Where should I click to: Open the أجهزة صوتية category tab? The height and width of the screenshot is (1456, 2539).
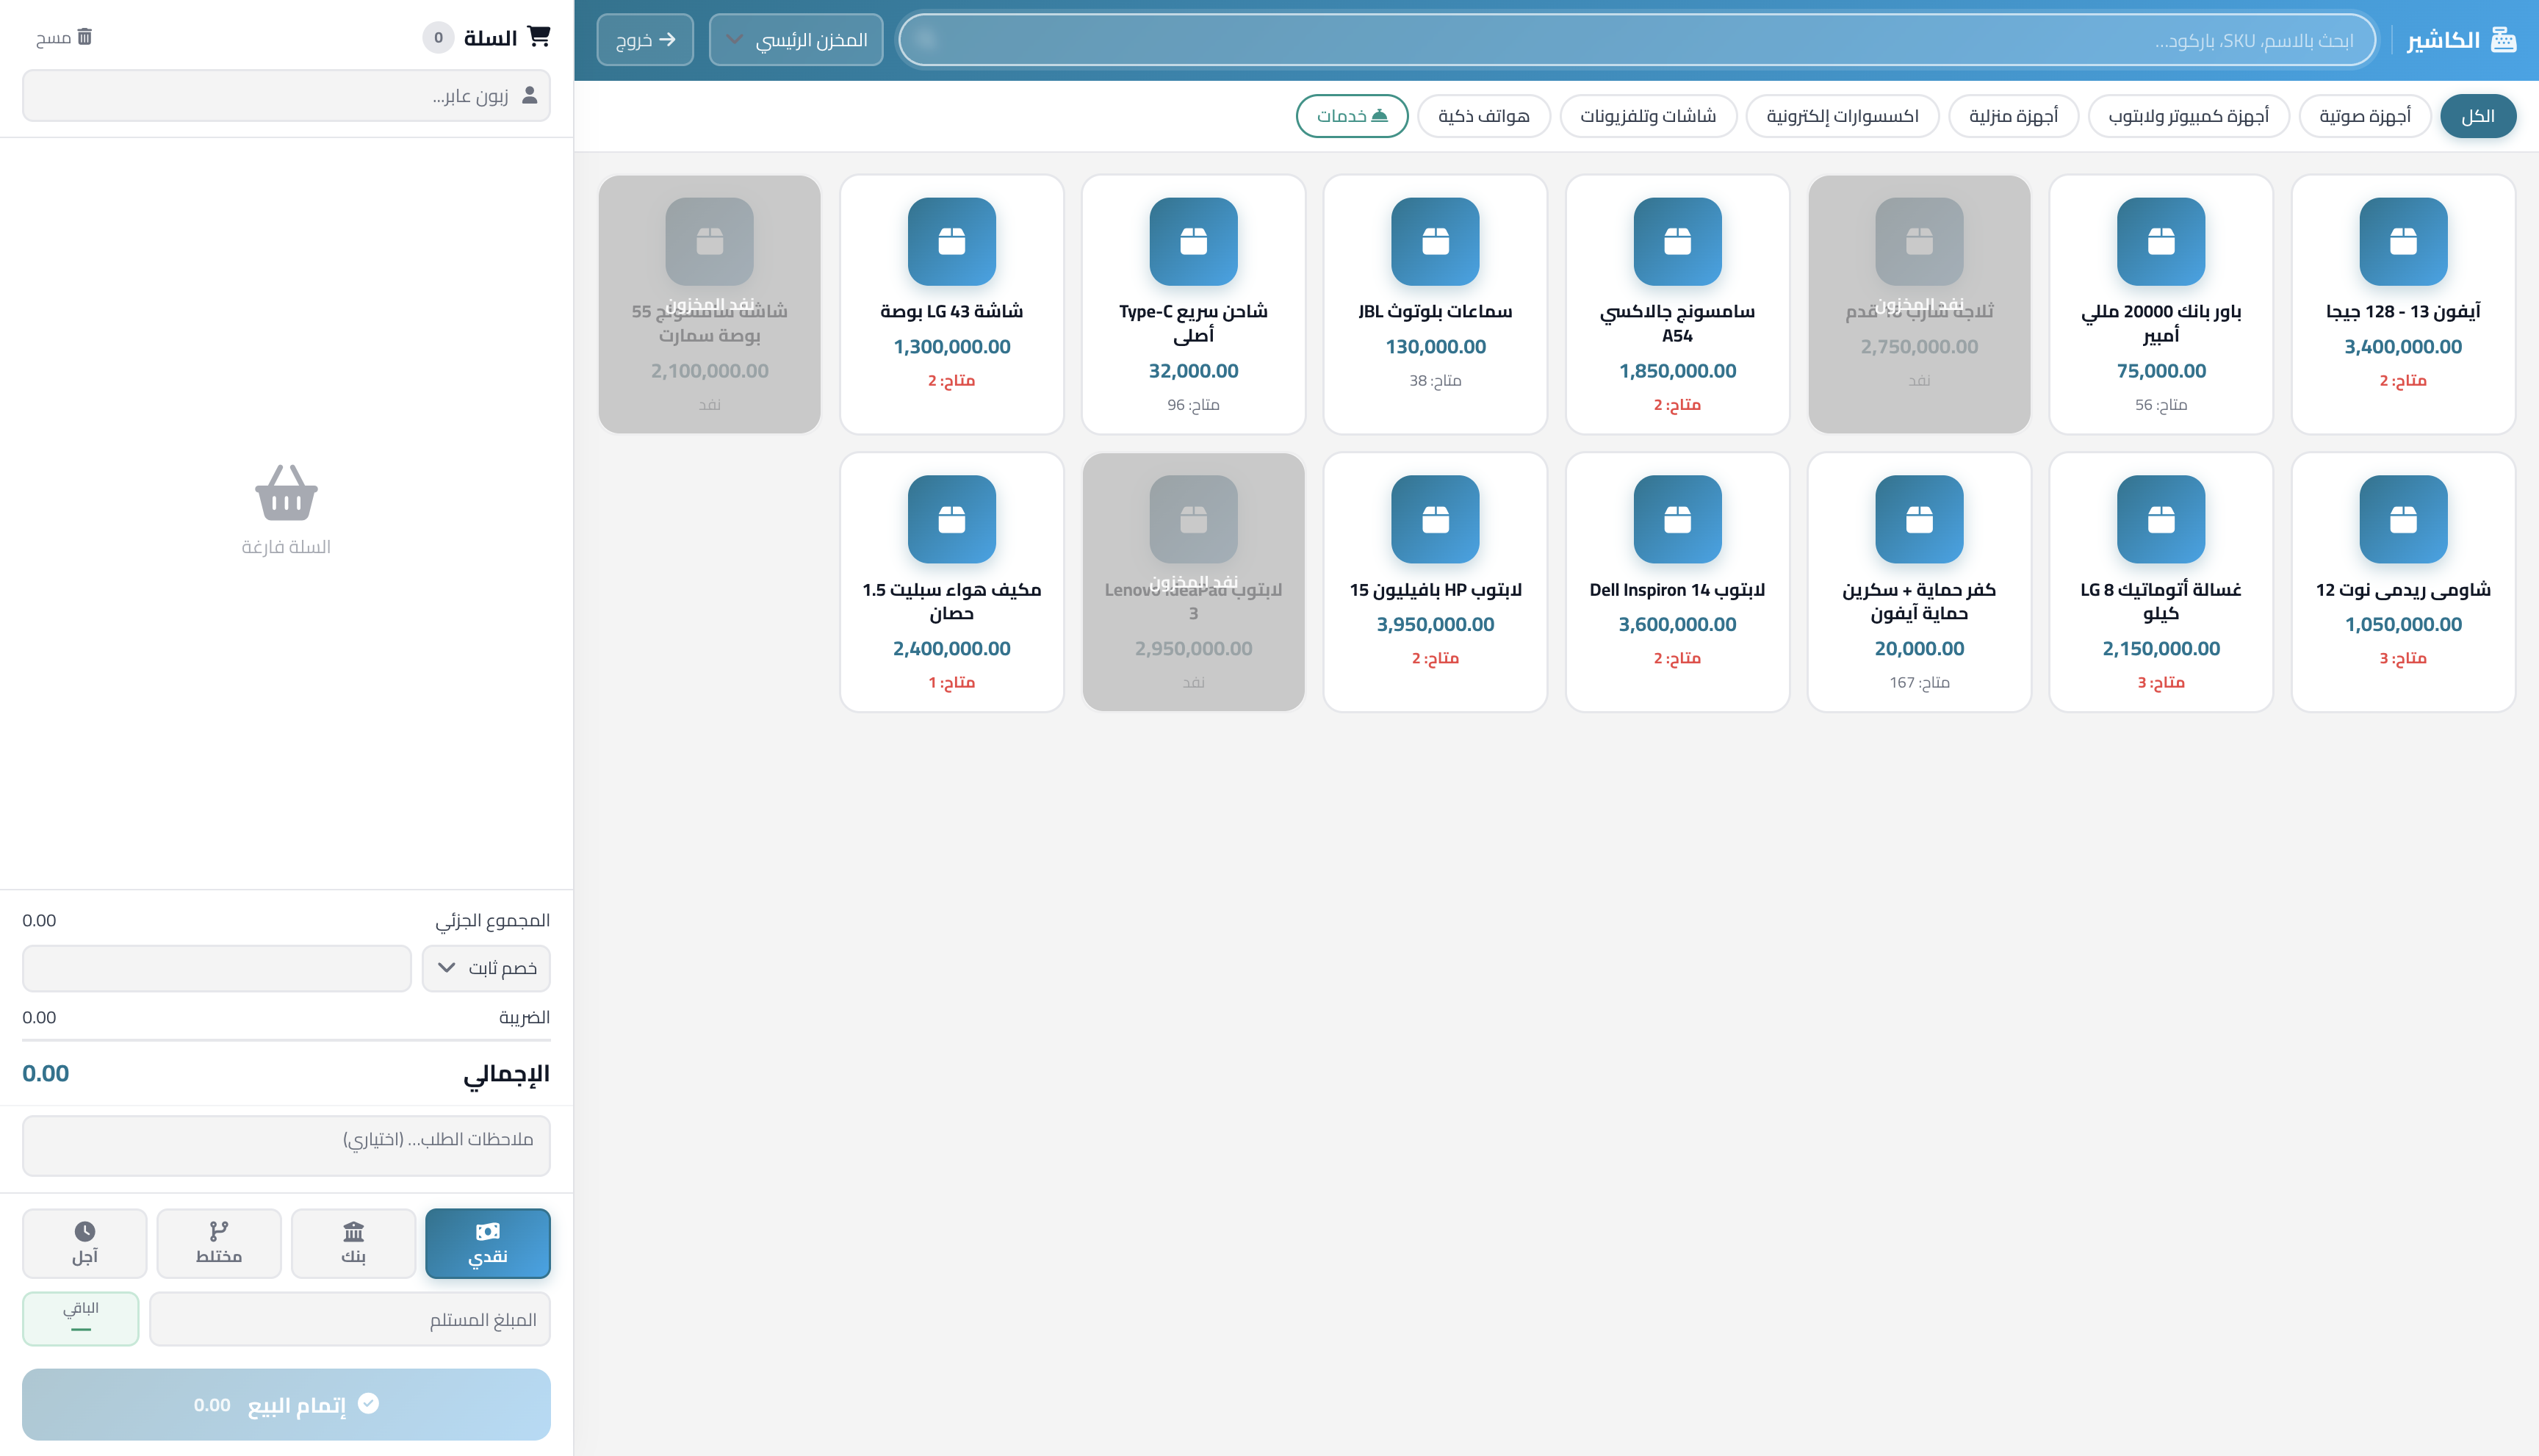[x=2364, y=116]
